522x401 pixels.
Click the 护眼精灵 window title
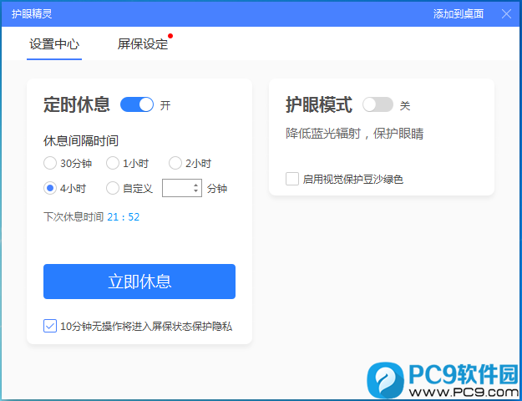[x=32, y=13]
